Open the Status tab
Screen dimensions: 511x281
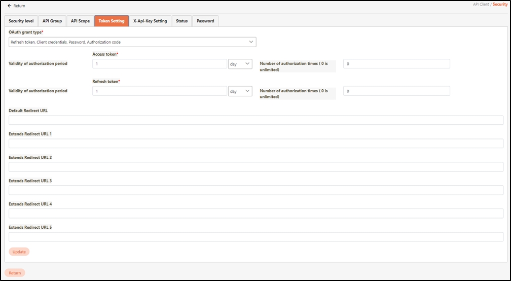[181, 21]
